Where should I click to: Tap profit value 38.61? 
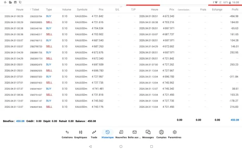235,89
